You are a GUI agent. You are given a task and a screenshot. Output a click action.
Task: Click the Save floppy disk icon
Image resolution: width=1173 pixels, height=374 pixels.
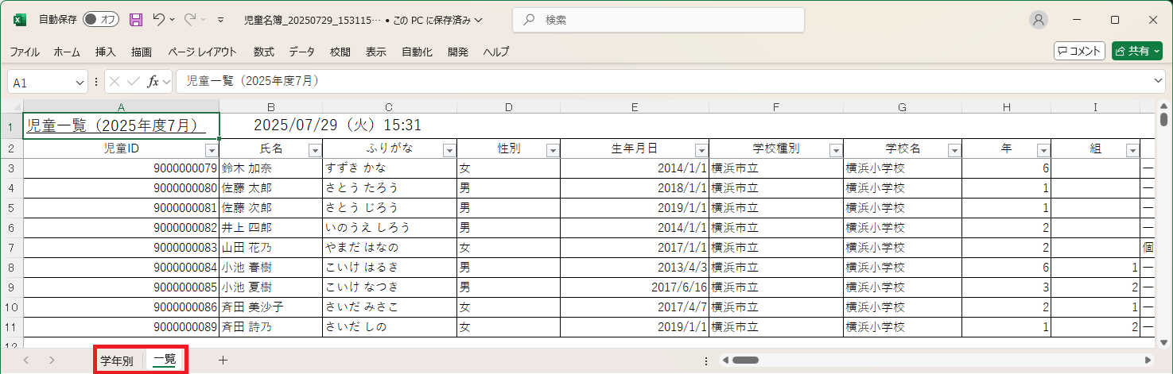point(136,20)
